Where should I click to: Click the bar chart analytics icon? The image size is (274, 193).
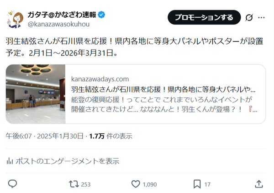[x=10, y=161]
